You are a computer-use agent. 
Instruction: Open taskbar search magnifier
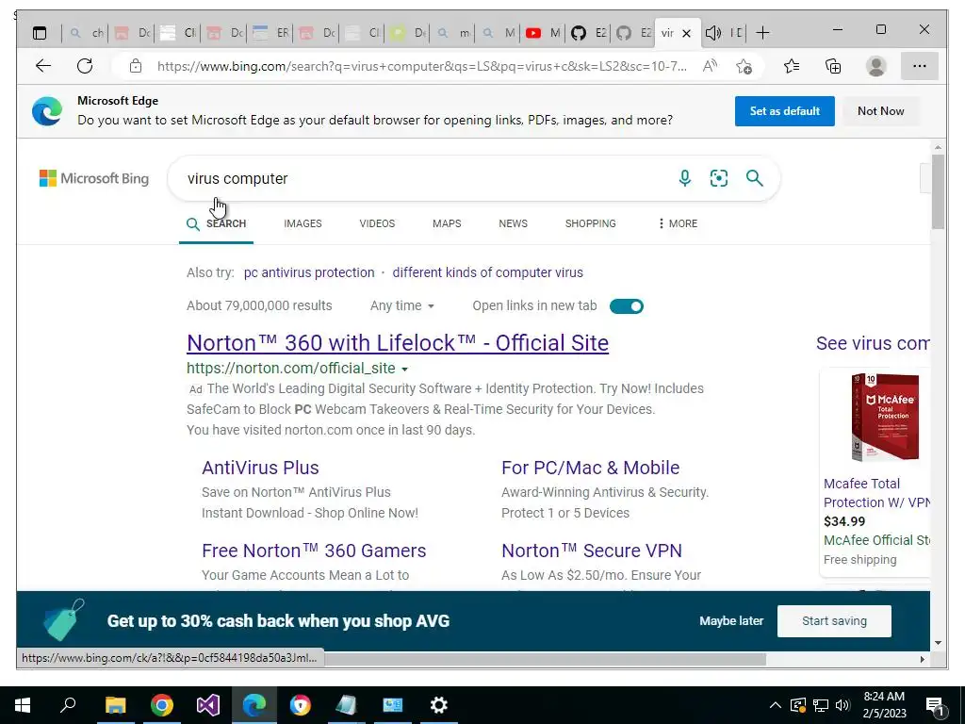click(x=68, y=705)
